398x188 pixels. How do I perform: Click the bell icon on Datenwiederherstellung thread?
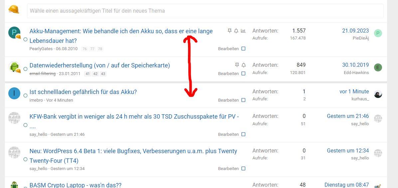[x=244, y=65]
